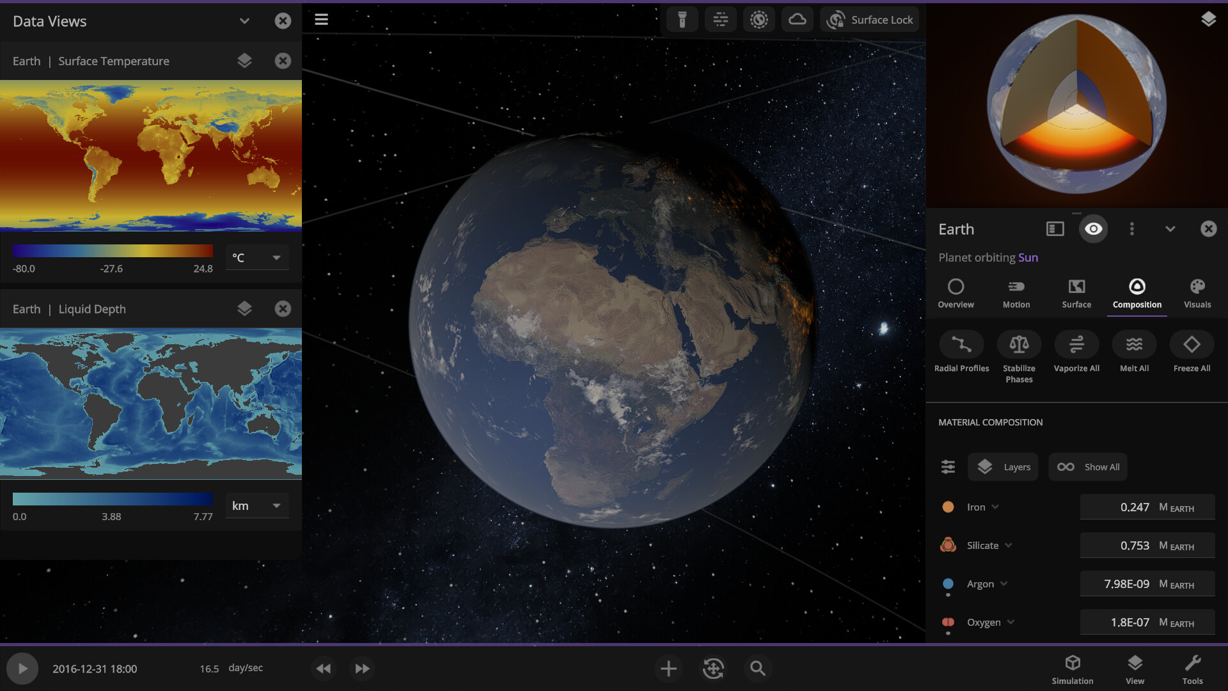This screenshot has height=691, width=1228.
Task: Click Show All button in Material Composition
Action: click(x=1088, y=466)
